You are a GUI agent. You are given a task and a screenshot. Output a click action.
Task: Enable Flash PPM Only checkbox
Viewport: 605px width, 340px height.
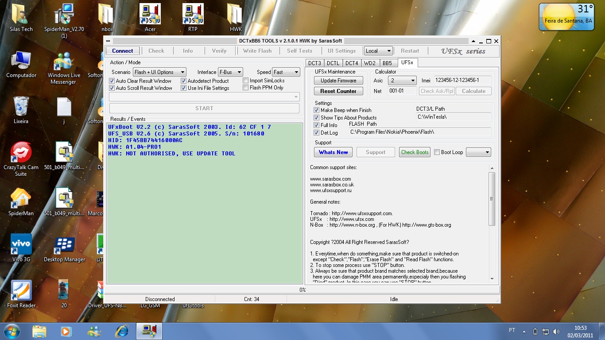246,88
